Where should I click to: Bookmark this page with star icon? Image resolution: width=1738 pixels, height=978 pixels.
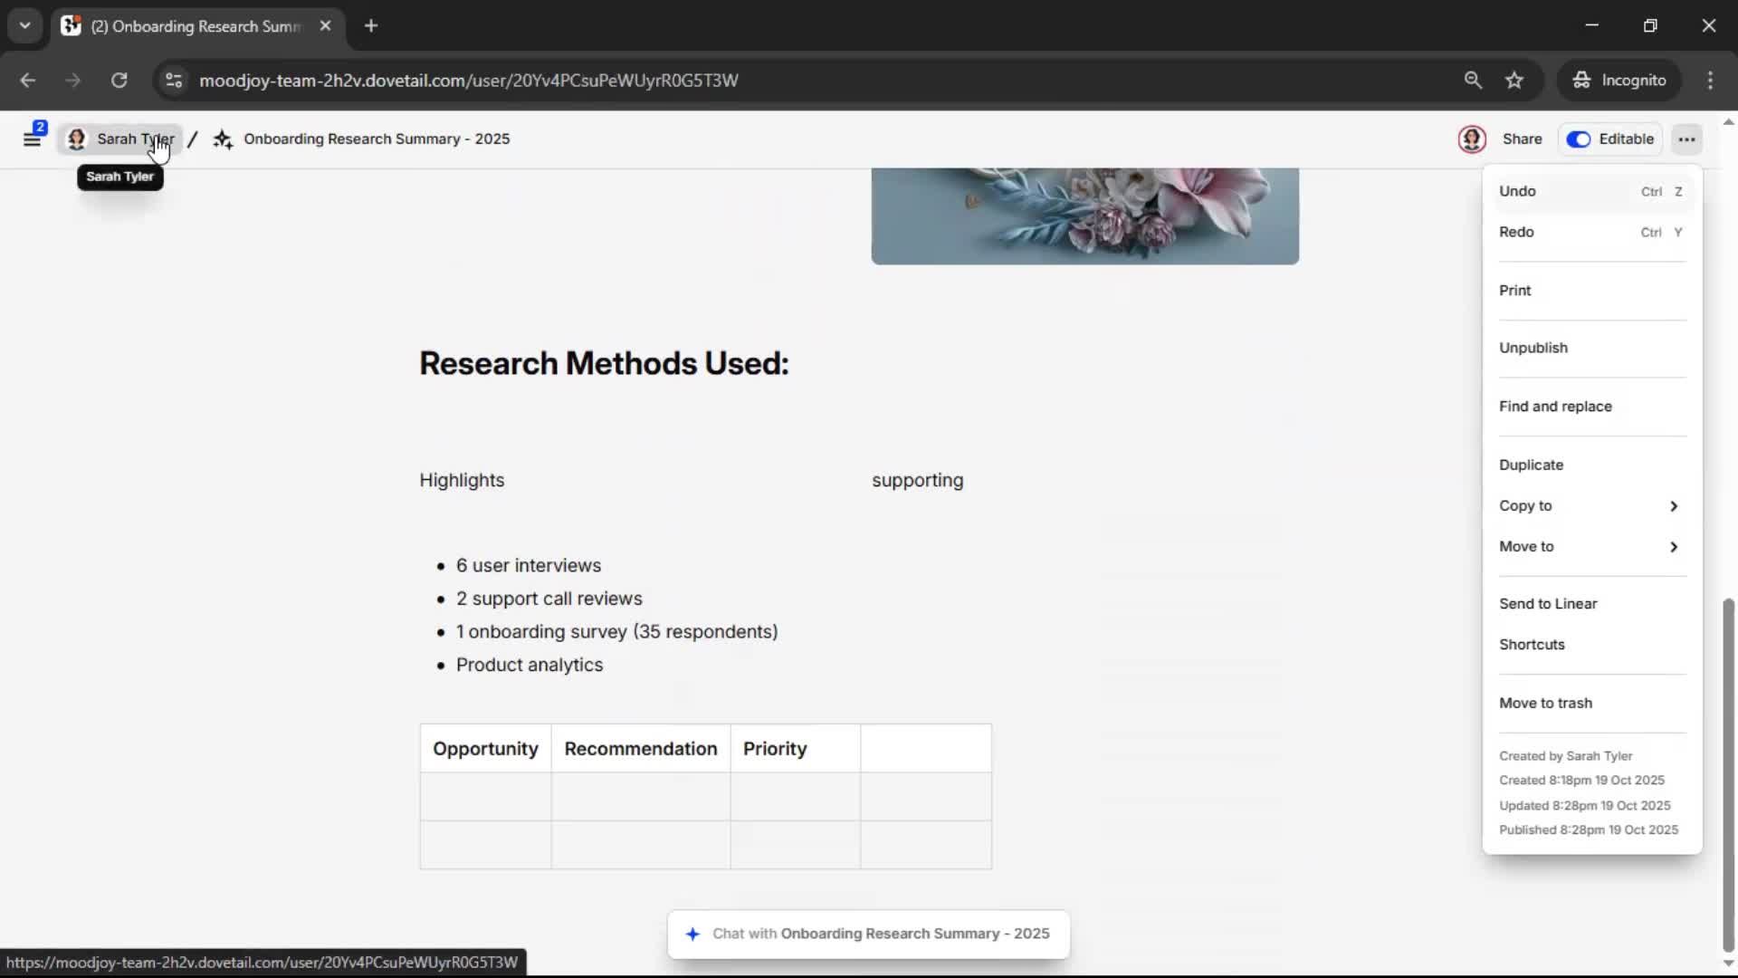pos(1514,81)
